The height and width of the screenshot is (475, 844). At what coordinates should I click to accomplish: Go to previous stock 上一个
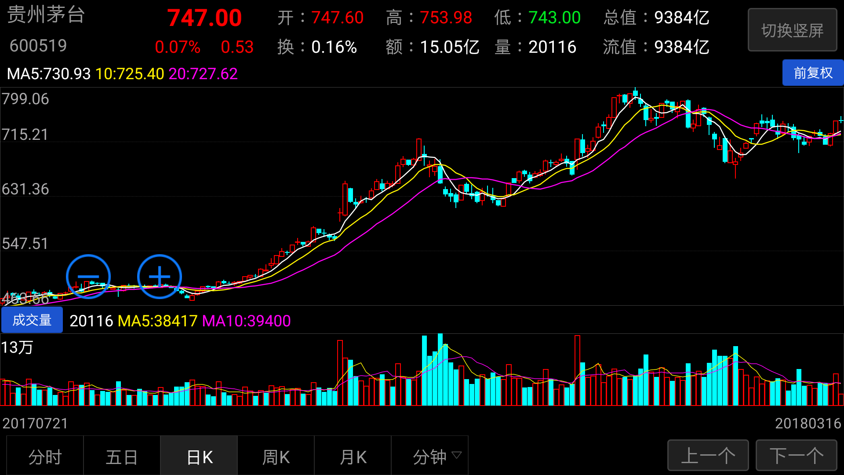[708, 456]
